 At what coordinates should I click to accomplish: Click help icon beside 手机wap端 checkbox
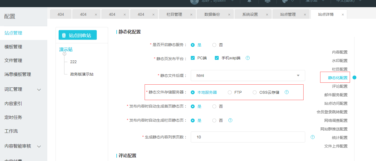point(248,58)
